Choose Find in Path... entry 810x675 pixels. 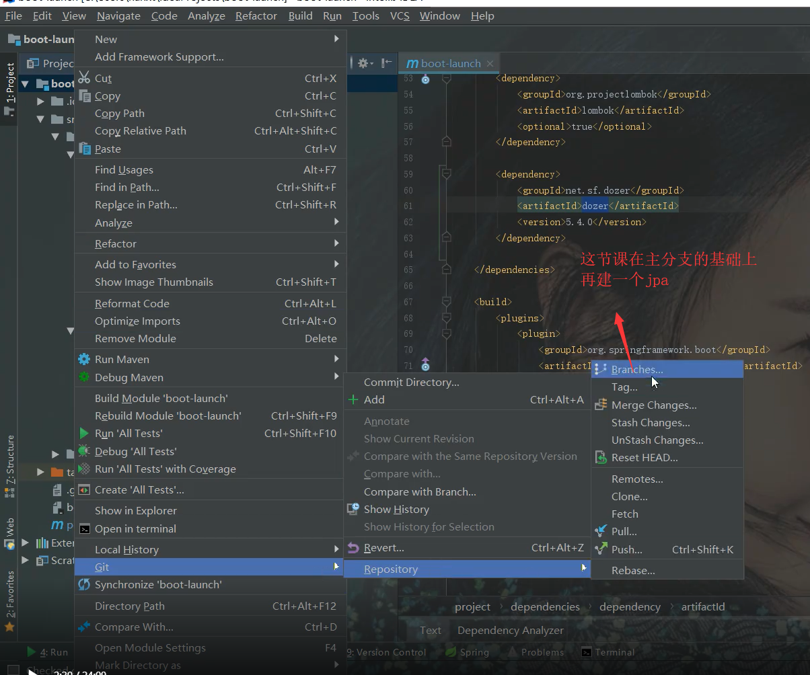(x=127, y=187)
